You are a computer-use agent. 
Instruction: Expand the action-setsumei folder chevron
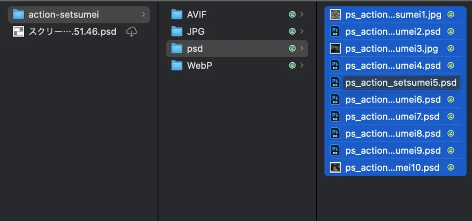pos(143,15)
